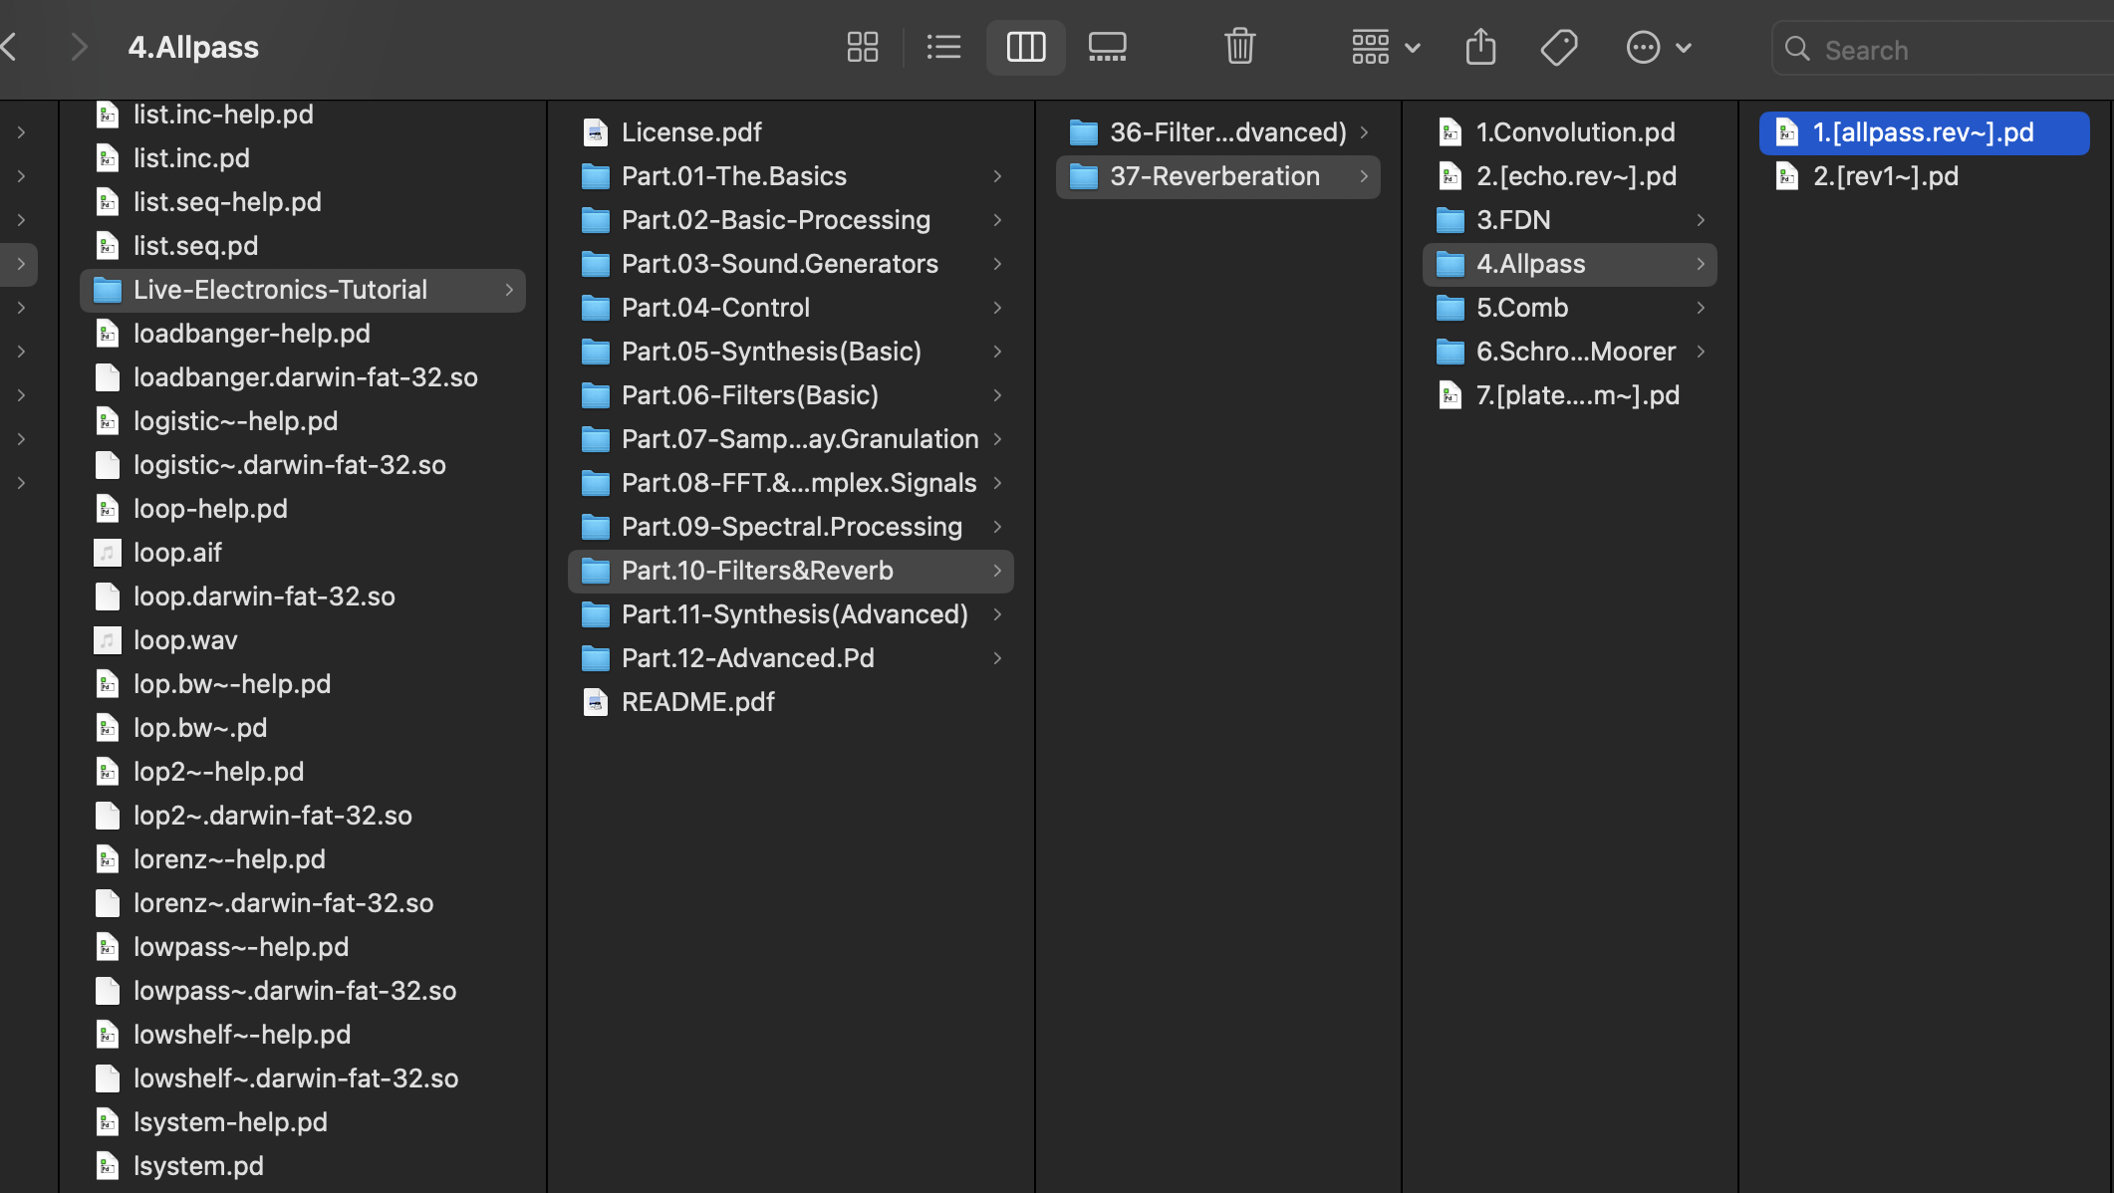Image resolution: width=2114 pixels, height=1193 pixels.
Task: Click the trash icon in the toolbar
Action: 1239,46
